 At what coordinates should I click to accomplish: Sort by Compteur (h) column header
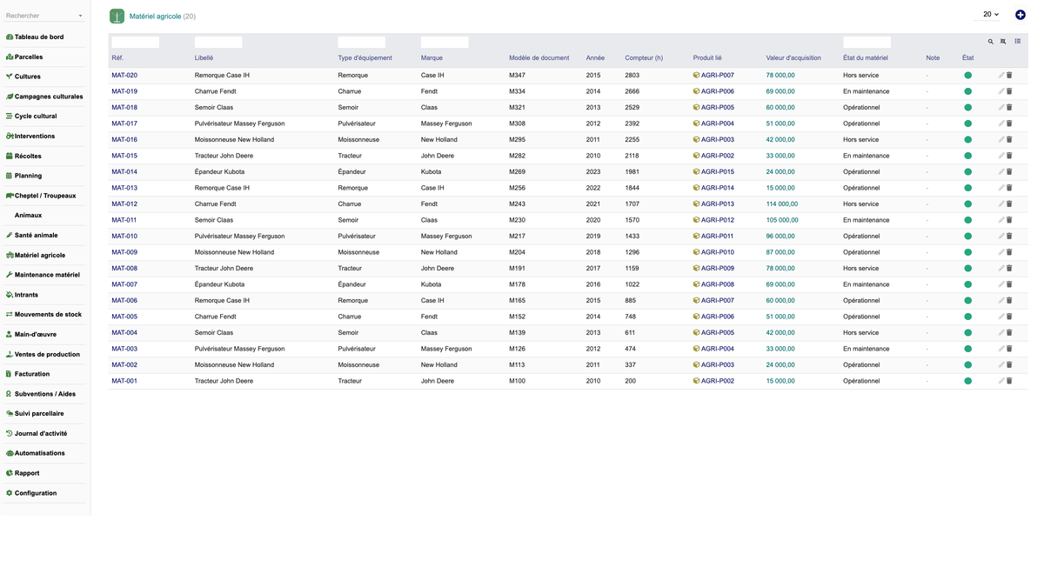(644, 58)
